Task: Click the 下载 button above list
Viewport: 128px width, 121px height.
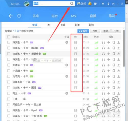Action: [116, 31]
